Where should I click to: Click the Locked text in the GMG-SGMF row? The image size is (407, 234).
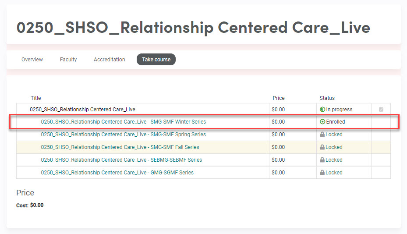click(334, 173)
